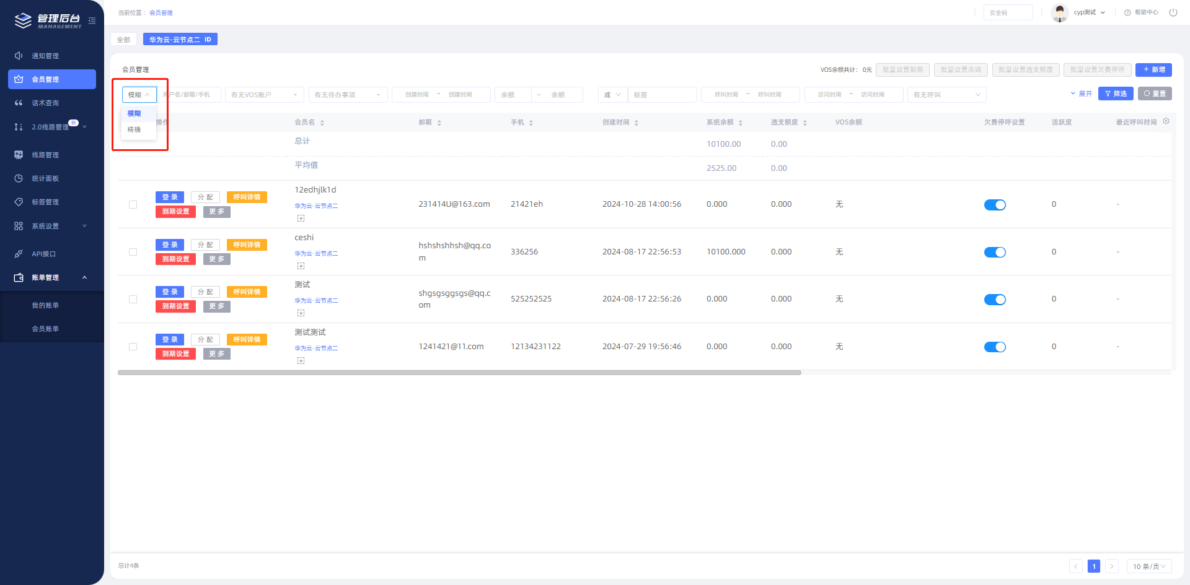Click the 话术查询 quote icon

(19, 103)
